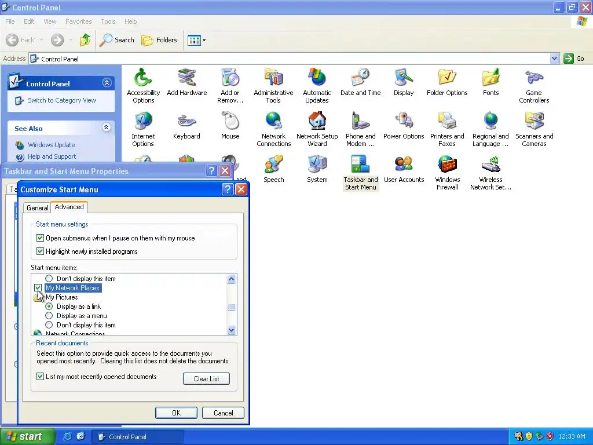
Task: Toggle Highlight newly installed programs checkbox
Action: tap(40, 251)
